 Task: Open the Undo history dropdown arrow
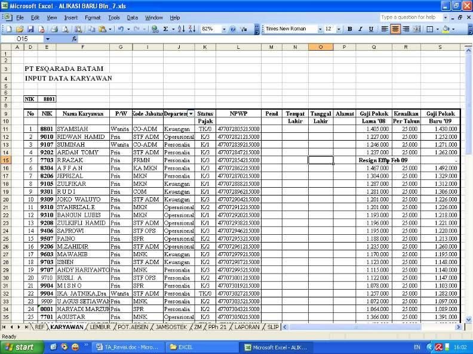tap(128, 29)
